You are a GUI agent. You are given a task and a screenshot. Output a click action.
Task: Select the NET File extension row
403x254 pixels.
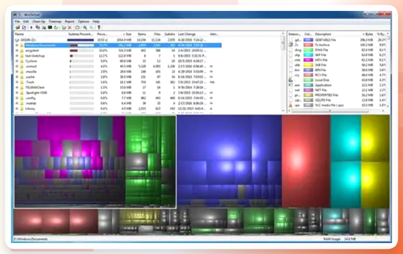pos(337,90)
